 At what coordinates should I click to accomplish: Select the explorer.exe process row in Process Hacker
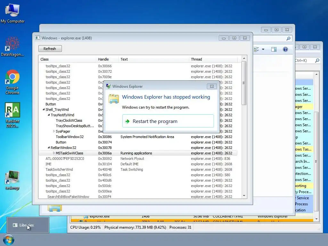tap(192, 216)
